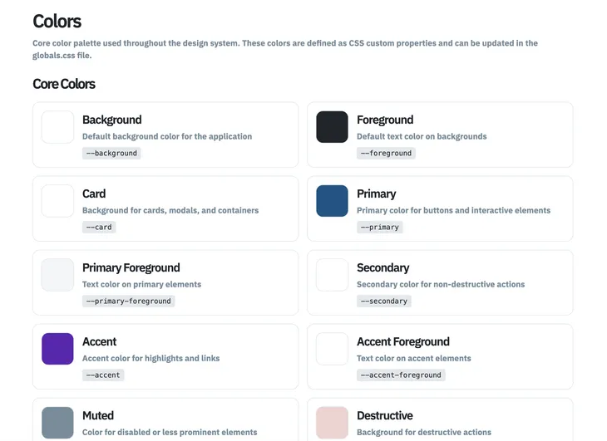Click the Secondary color swatch
The height and width of the screenshot is (441, 607).
[332, 275]
